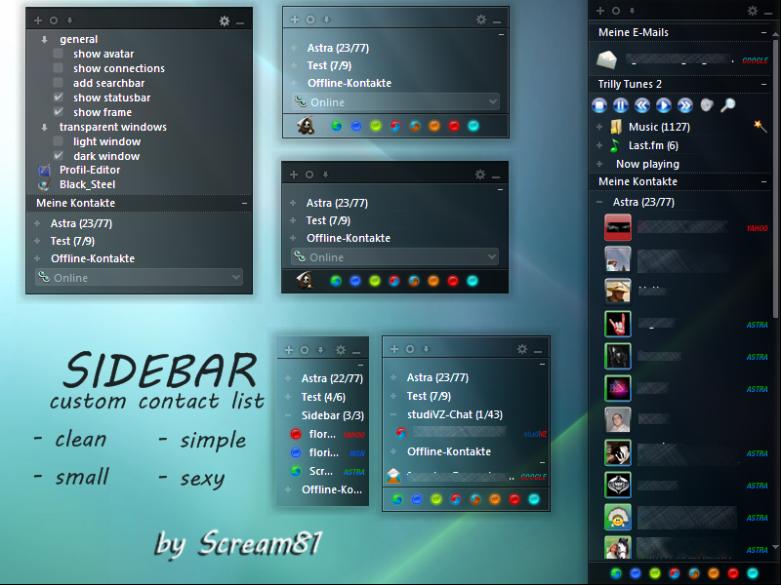The height and width of the screenshot is (585, 781).
Task: Open Online status dropdown in settings window
Action: [139, 277]
